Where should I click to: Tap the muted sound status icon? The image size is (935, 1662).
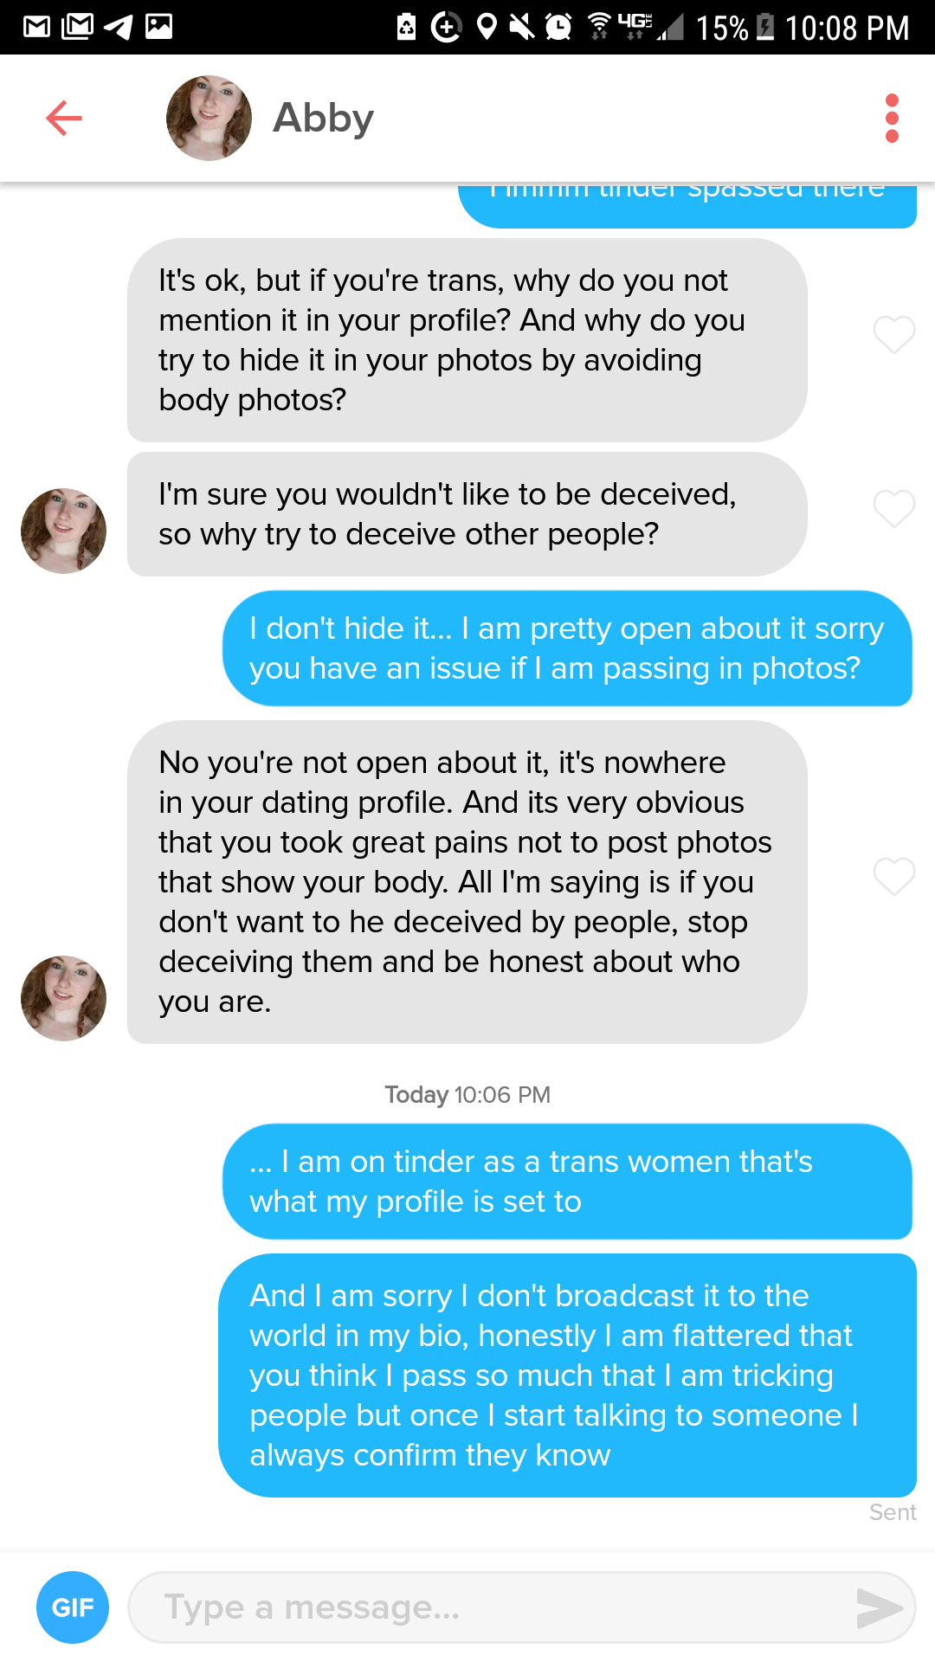[522, 27]
